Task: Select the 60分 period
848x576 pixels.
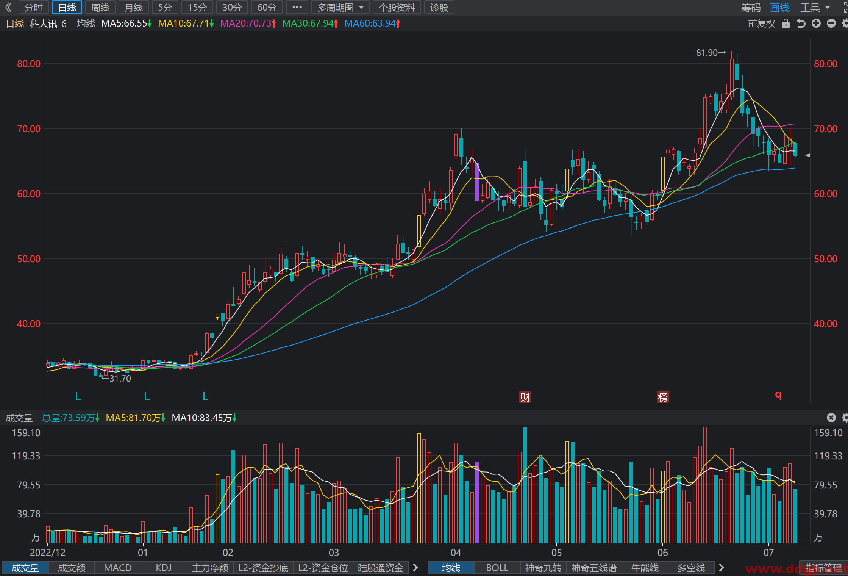Action: pos(267,8)
